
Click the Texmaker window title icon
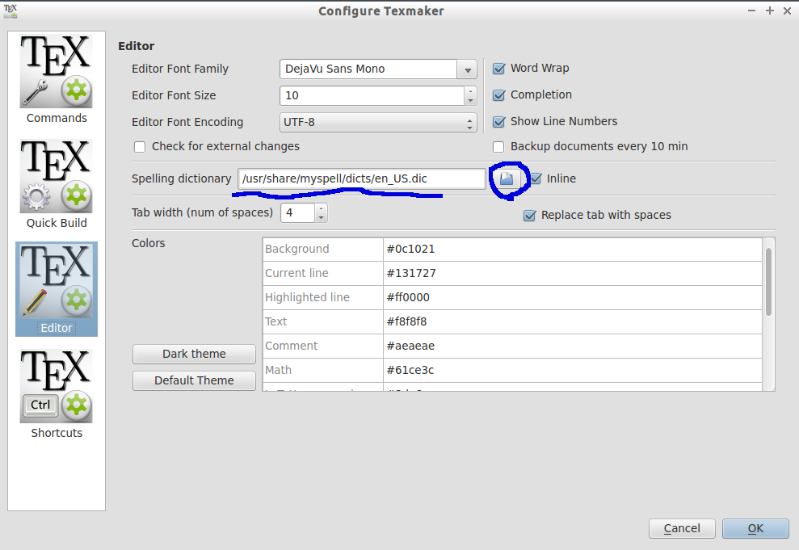pos(11,10)
